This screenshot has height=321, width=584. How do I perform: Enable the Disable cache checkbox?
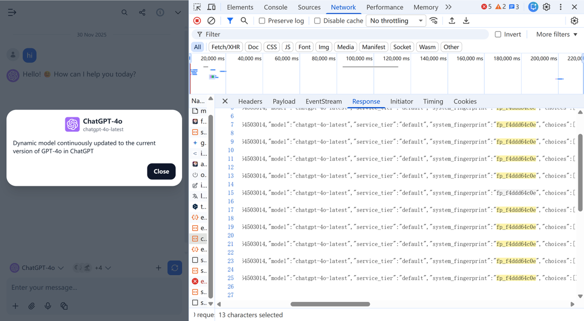317,20
